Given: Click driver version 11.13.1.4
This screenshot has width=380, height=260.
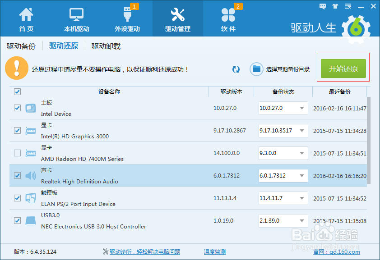Looking at the screenshot, I should (225, 198).
